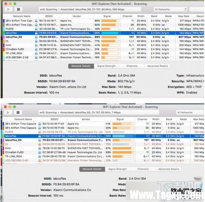Screen dimensions: 205x202
Task: Open Channels tab in top window
Action: click(132, 66)
